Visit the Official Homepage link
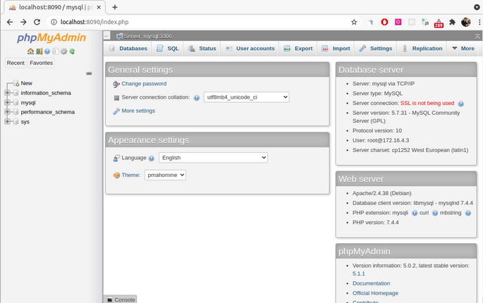Screen dimensions: 483x303 click(375, 293)
